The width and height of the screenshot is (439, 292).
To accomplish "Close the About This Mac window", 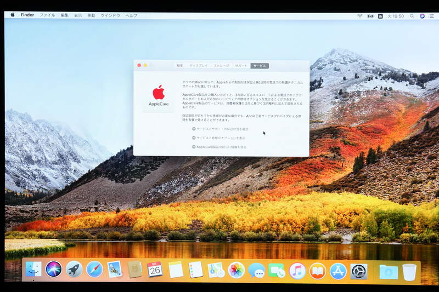I will click(x=139, y=65).
